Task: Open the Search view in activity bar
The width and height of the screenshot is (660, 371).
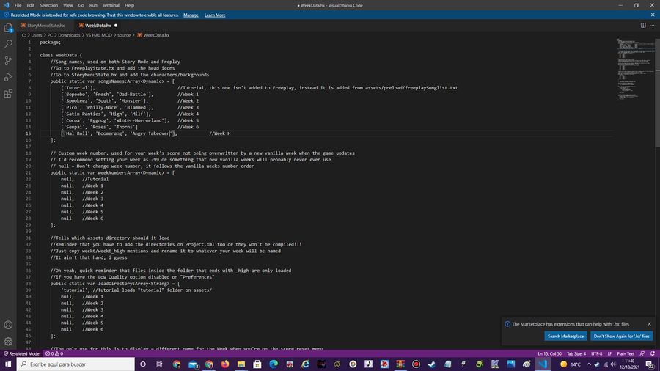Action: click(x=8, y=44)
